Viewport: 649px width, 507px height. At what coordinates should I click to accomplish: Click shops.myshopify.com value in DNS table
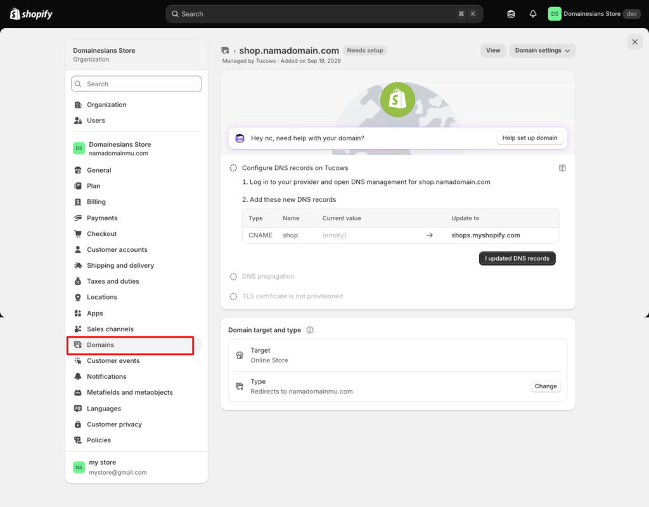(x=485, y=235)
